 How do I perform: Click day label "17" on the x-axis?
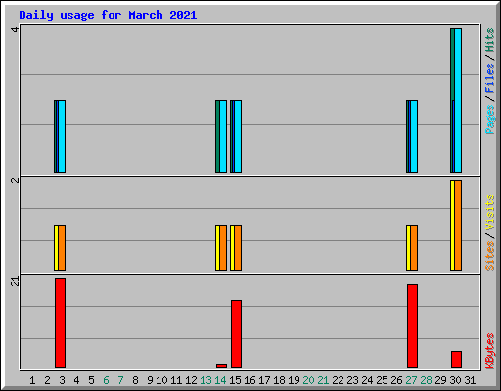(264, 380)
